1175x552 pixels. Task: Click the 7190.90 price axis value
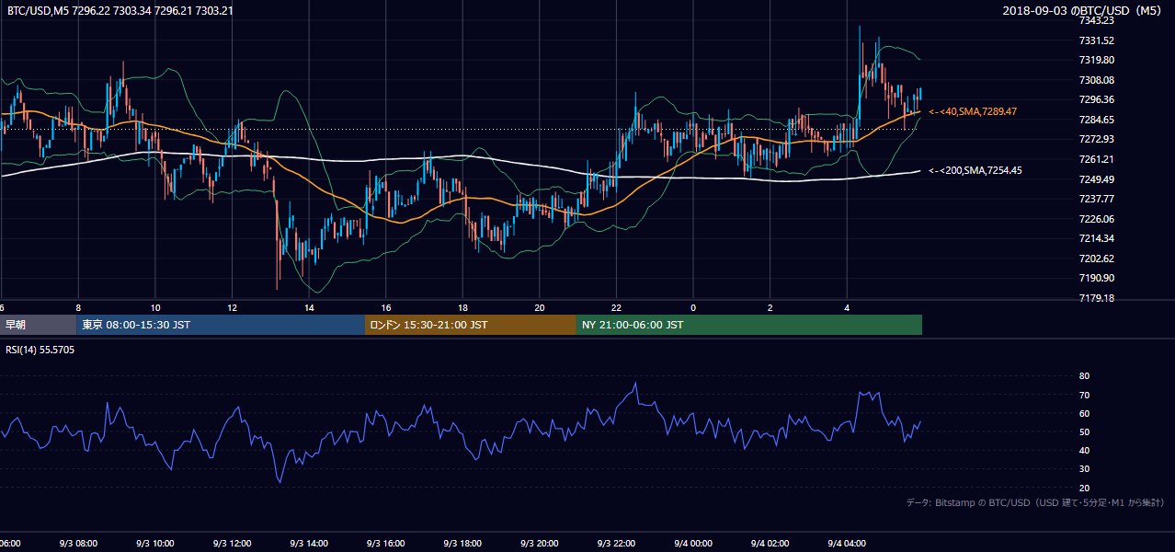tap(1096, 278)
